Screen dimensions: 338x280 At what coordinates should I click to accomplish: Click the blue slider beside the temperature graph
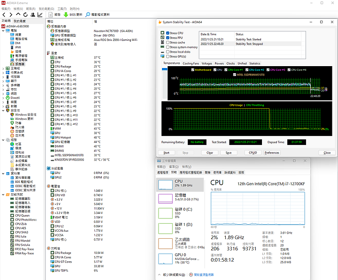164,69
